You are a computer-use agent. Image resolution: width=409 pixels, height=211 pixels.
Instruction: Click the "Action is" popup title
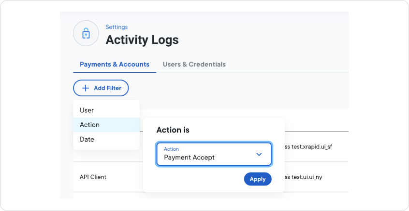[x=173, y=130]
